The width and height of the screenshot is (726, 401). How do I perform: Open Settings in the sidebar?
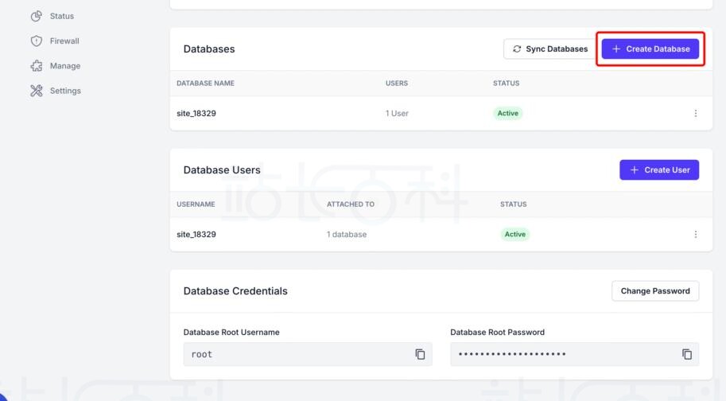(x=65, y=91)
